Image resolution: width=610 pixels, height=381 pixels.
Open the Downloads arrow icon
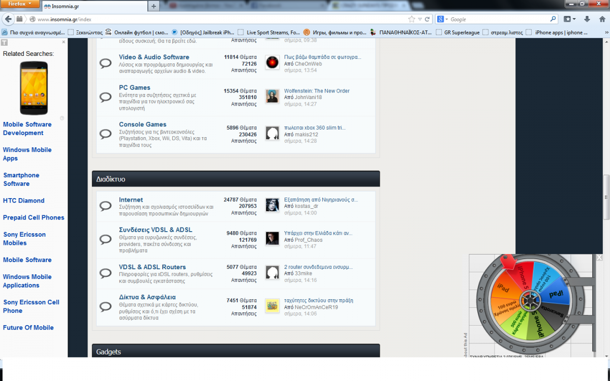pyautogui.click(x=587, y=19)
